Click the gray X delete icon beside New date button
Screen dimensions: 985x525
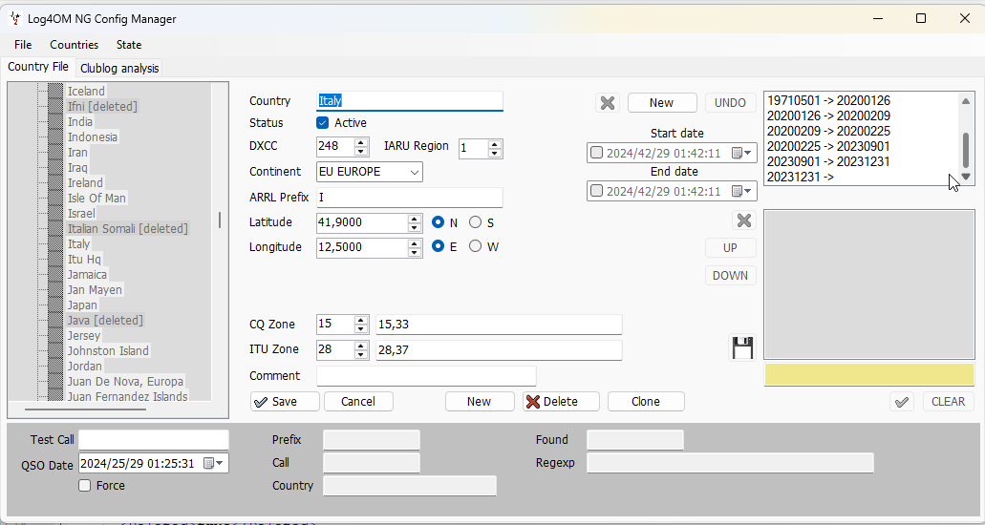point(608,102)
